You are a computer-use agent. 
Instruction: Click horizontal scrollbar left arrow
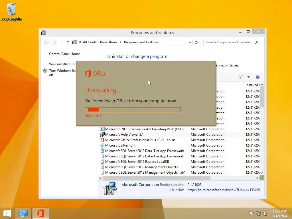click(100, 178)
